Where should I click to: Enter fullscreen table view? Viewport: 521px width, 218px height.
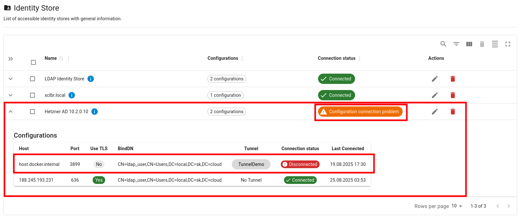point(507,44)
